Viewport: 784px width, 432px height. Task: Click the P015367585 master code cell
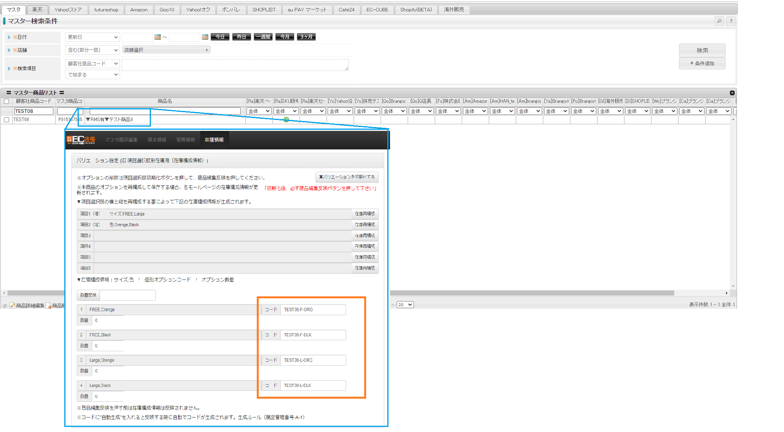(70, 120)
